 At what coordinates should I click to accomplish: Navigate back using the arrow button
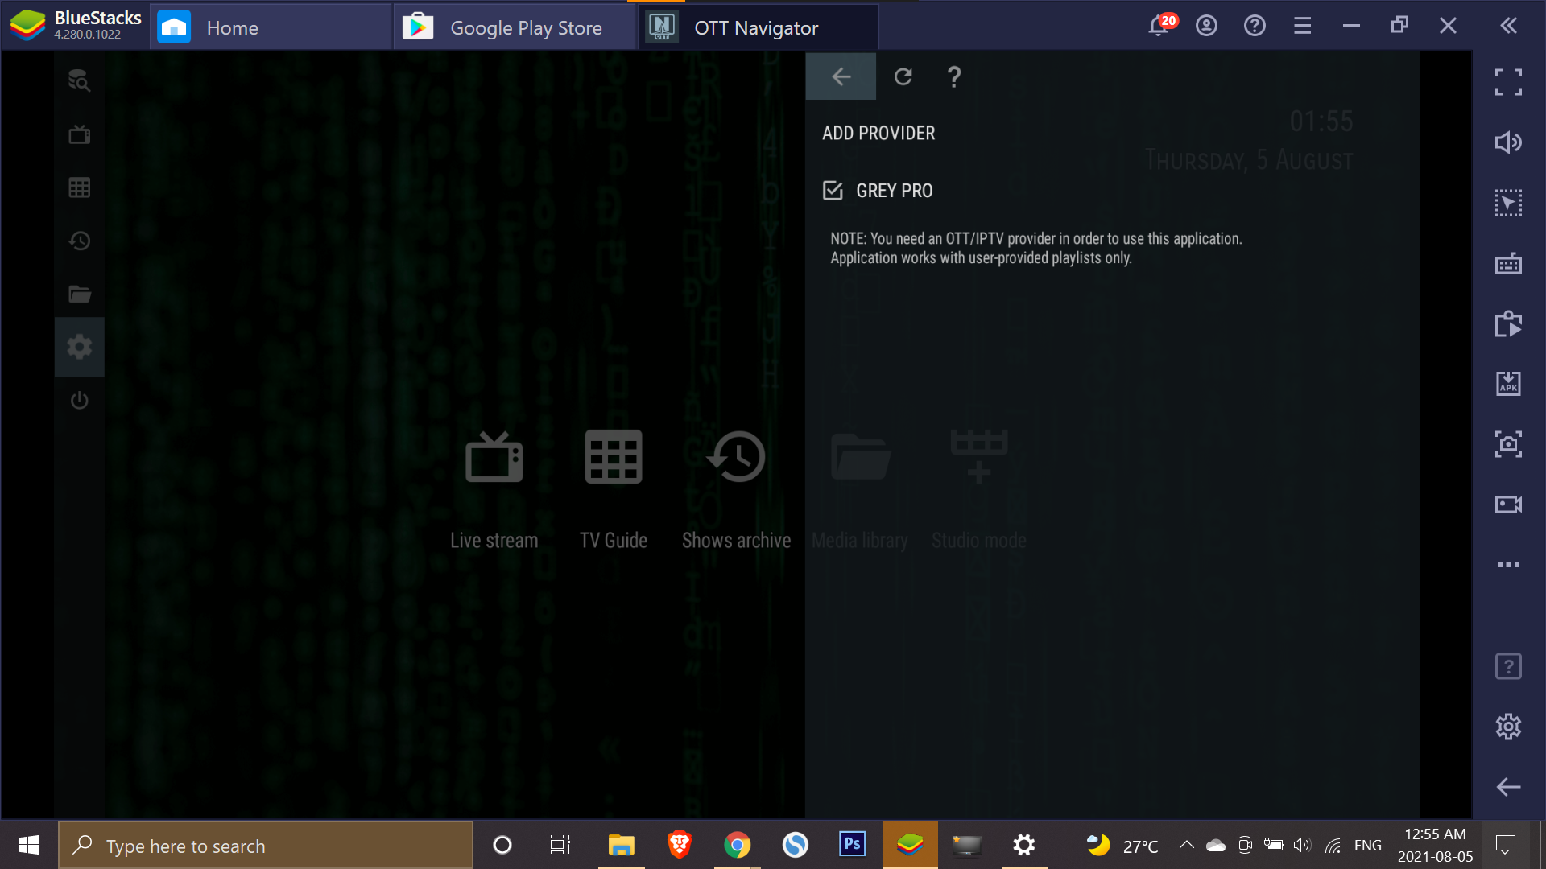point(840,76)
